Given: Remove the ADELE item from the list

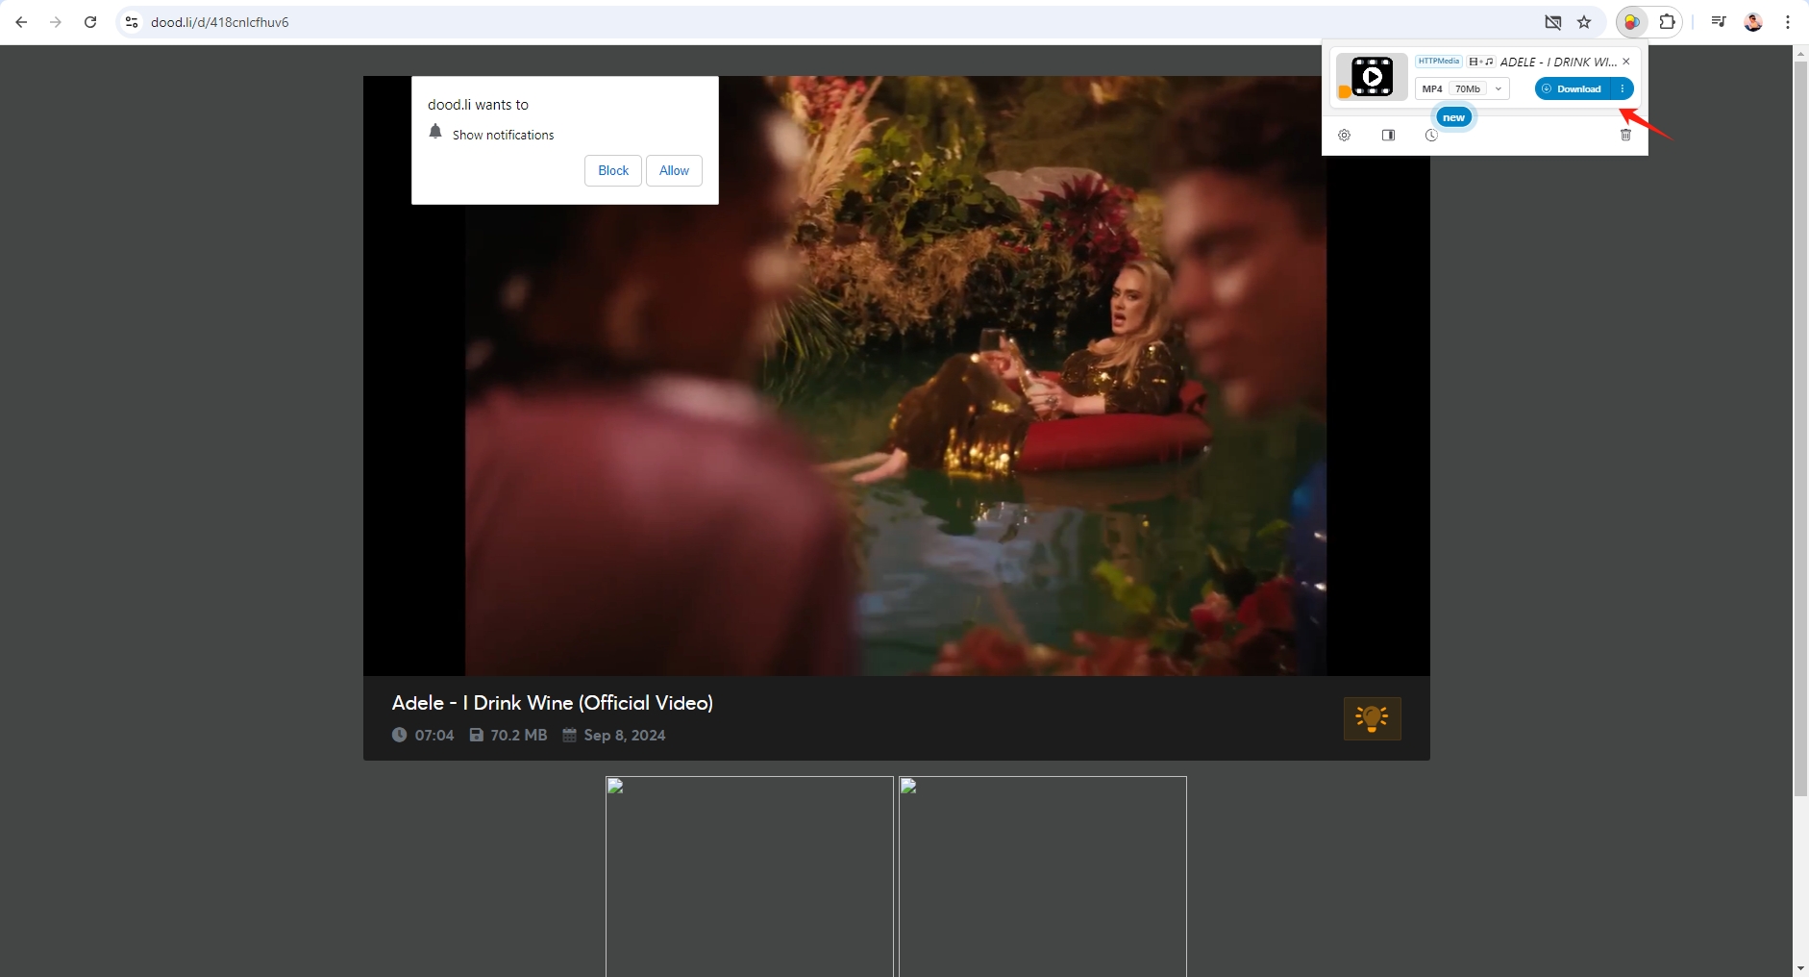Looking at the screenshot, I should (x=1626, y=62).
